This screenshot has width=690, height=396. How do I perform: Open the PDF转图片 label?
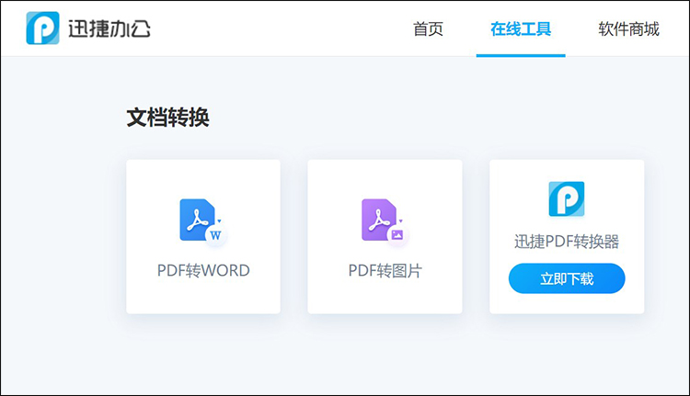pyautogui.click(x=385, y=270)
